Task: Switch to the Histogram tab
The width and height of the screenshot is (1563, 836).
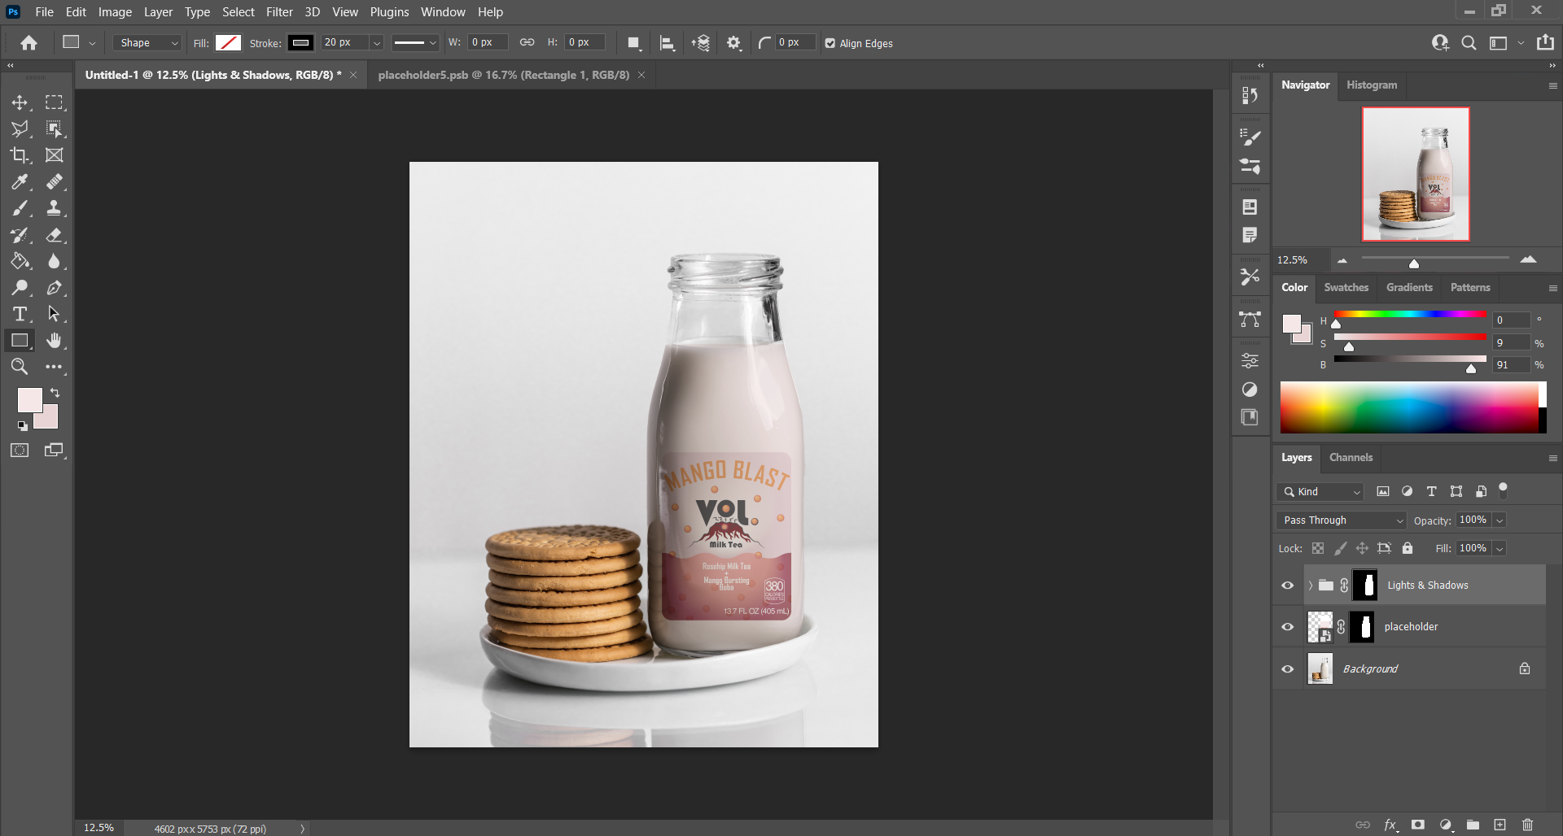Action: (1372, 85)
